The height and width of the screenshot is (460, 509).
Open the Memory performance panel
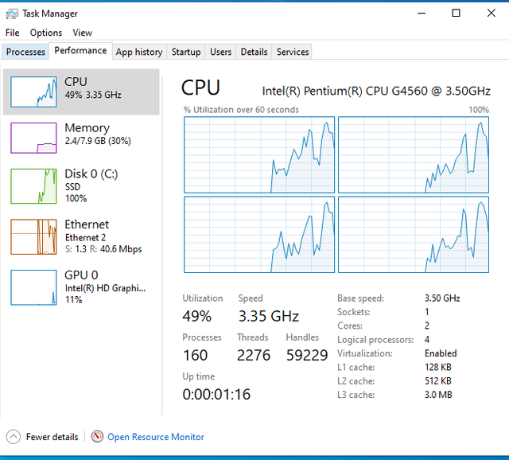87,134
